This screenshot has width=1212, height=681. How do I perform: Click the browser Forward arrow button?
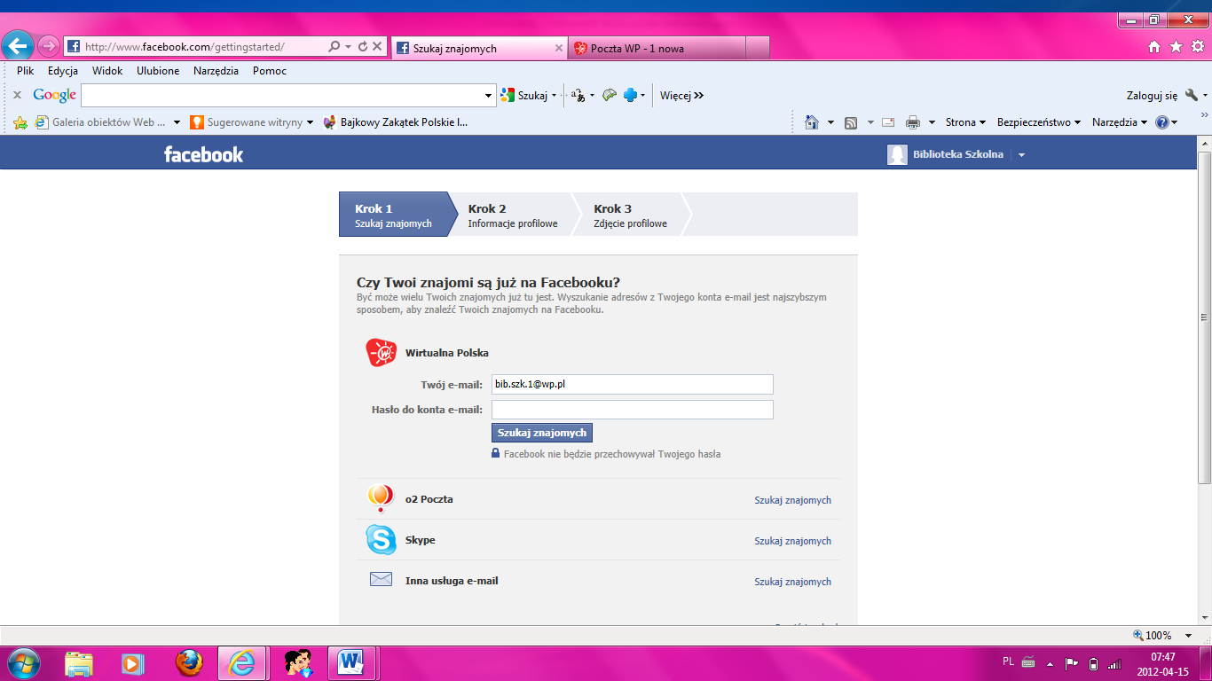click(x=48, y=46)
